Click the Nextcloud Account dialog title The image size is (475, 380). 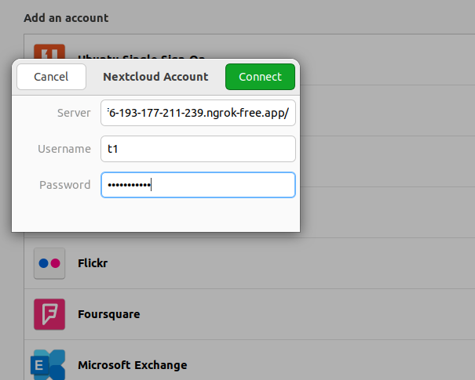click(155, 77)
